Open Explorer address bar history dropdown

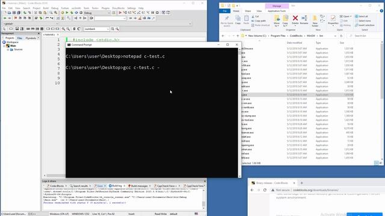[x=335, y=36]
